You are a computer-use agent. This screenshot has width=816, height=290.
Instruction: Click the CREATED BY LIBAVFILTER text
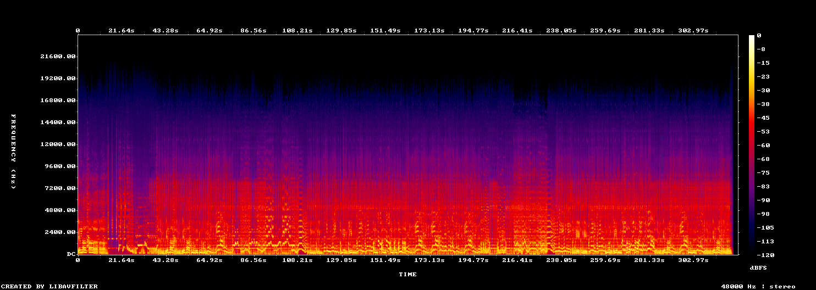(50, 286)
